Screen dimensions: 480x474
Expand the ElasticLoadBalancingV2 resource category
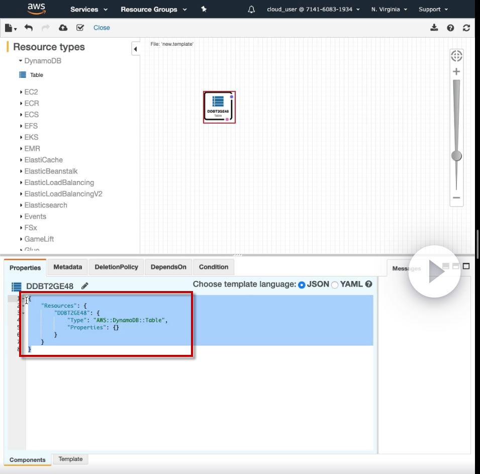tap(61, 194)
